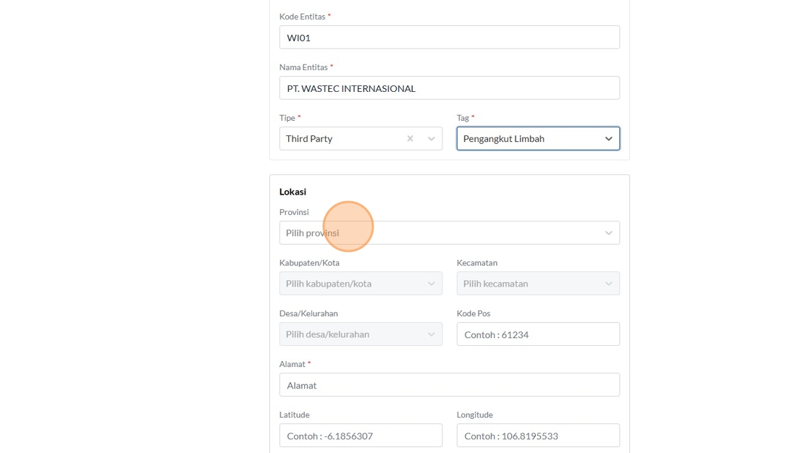The image size is (811, 453).
Task: Focus the Kode Entitas field containing WI01
Action: tap(449, 38)
